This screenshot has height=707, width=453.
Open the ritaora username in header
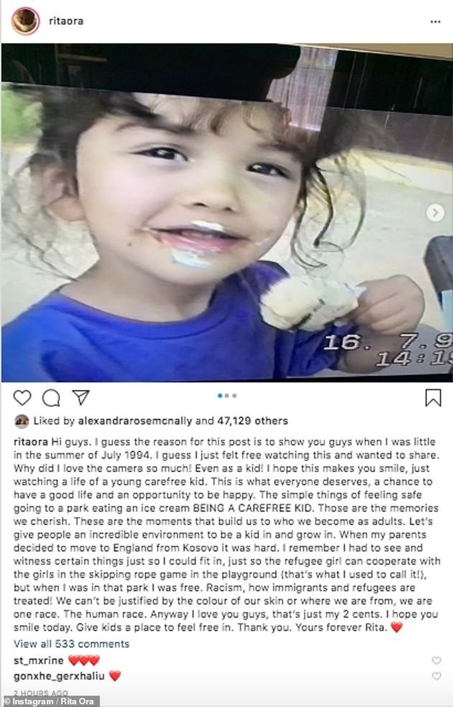(x=66, y=21)
